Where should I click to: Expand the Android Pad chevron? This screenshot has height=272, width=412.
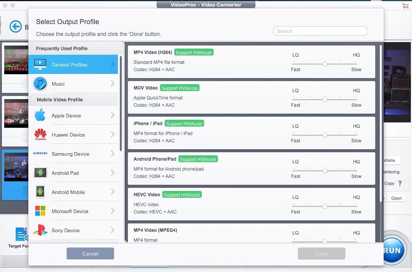[113, 173]
